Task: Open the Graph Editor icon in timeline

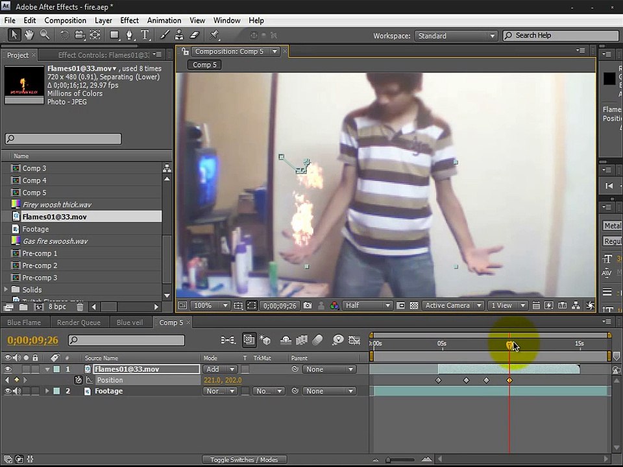Action: click(x=354, y=340)
